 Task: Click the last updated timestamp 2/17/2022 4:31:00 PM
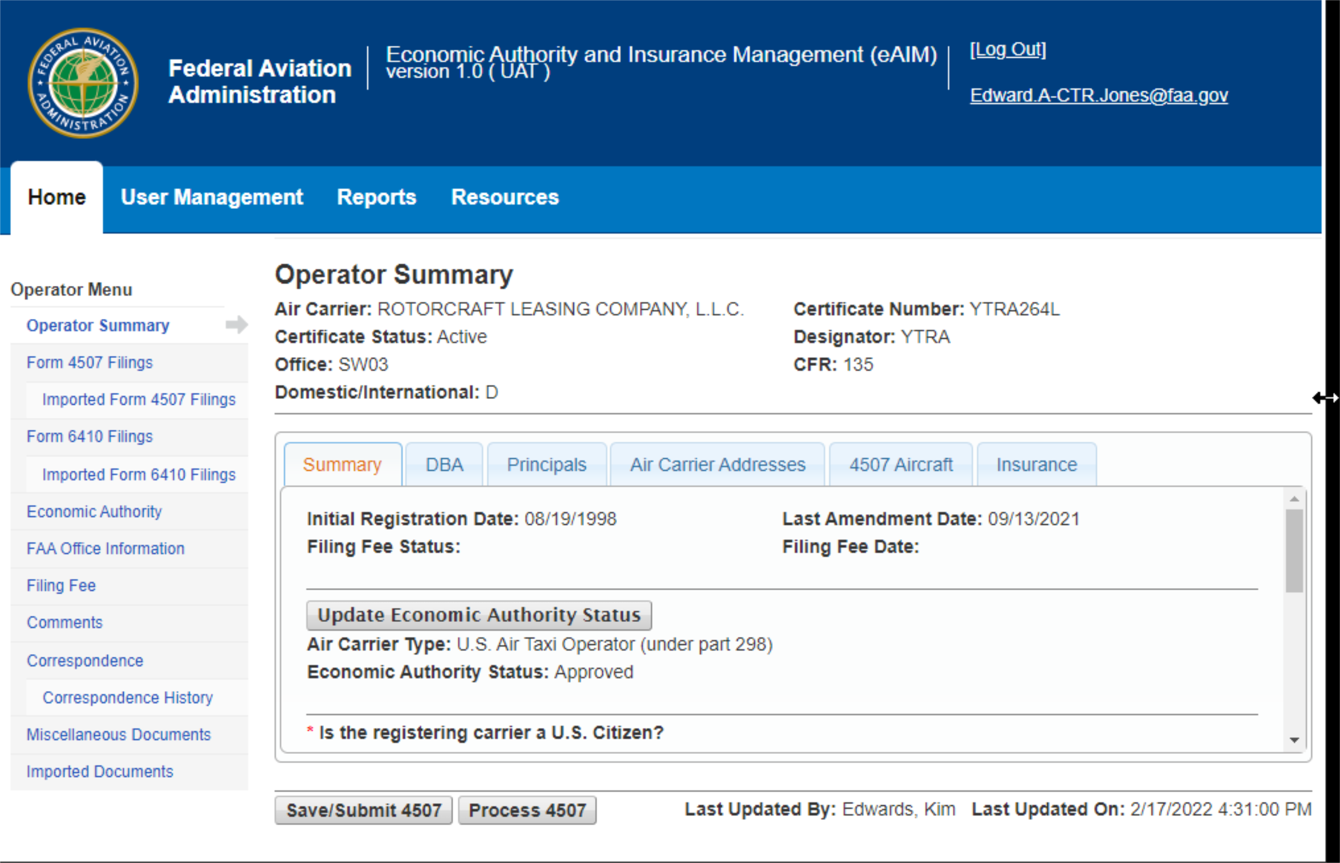pyautogui.click(x=1220, y=809)
